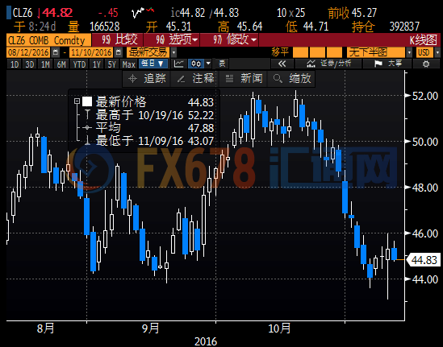Open the 95 Compare button
Screen dimensions: 443x347
pyautogui.click(x=118, y=39)
